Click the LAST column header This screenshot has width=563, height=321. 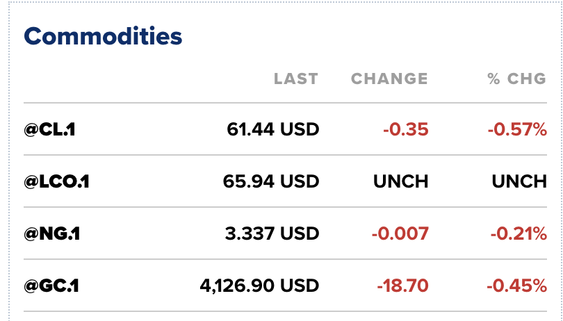click(295, 79)
